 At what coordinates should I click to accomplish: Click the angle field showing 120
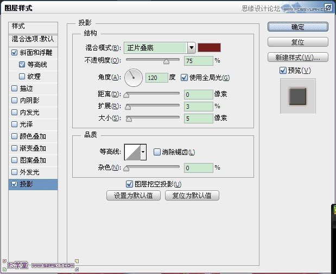(157, 78)
